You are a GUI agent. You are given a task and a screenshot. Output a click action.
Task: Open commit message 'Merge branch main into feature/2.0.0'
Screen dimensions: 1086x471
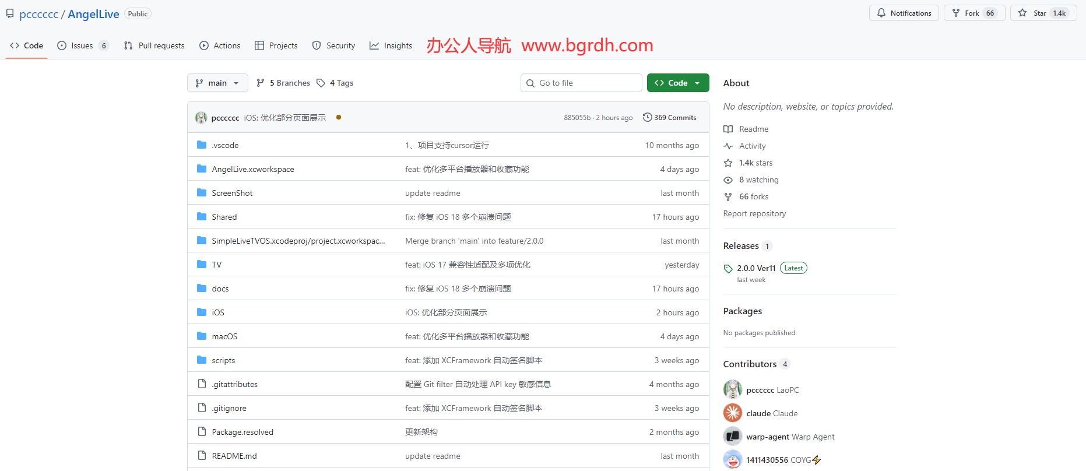point(475,241)
